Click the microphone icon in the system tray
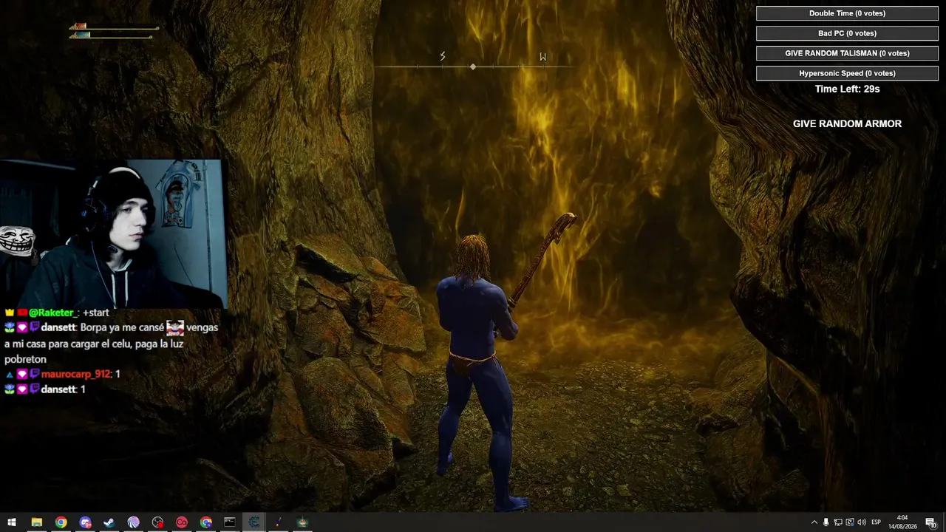 coord(826,522)
